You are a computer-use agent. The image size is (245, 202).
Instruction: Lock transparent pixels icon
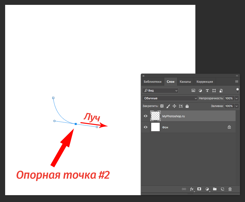tap(162, 106)
